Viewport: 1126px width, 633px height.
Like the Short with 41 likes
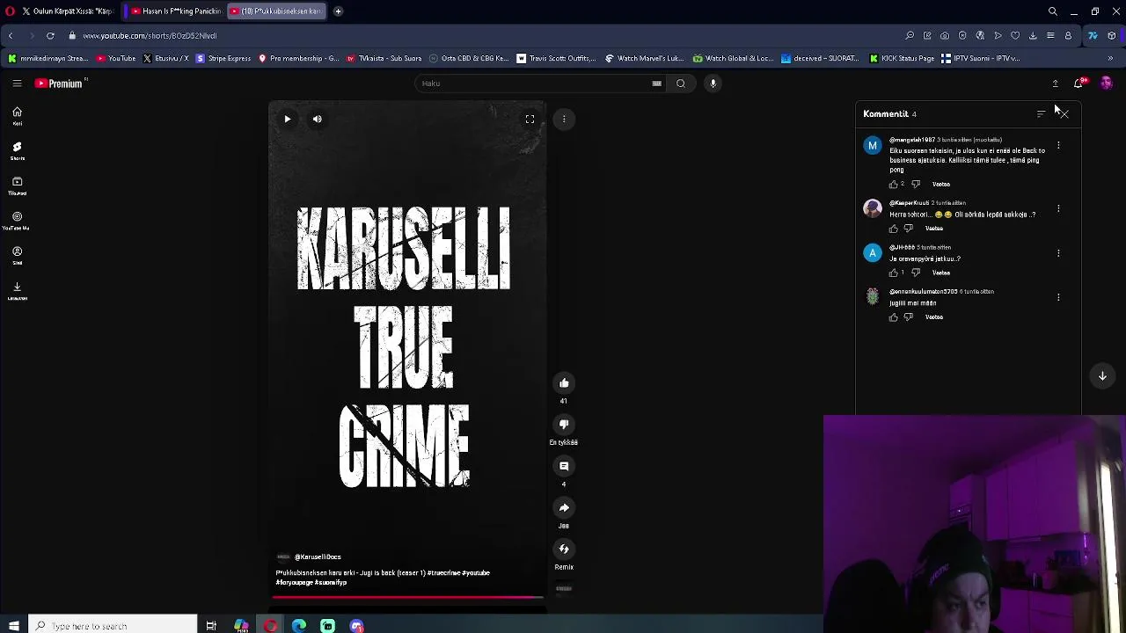click(x=564, y=382)
